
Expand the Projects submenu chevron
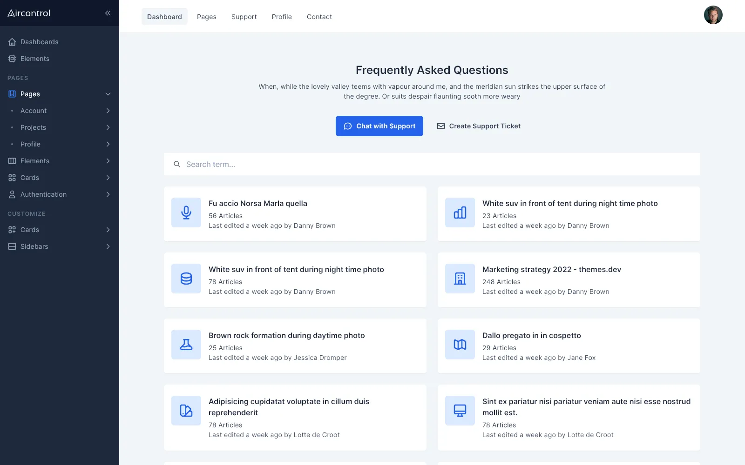108,127
